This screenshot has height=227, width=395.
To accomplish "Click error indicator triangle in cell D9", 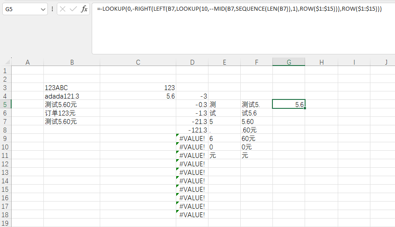I will click(x=177, y=135).
